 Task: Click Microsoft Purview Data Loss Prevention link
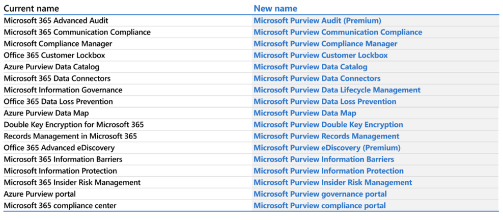pos(325,102)
